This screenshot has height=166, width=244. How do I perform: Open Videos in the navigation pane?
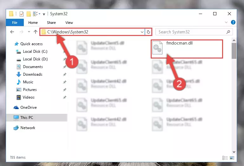(x=25, y=97)
